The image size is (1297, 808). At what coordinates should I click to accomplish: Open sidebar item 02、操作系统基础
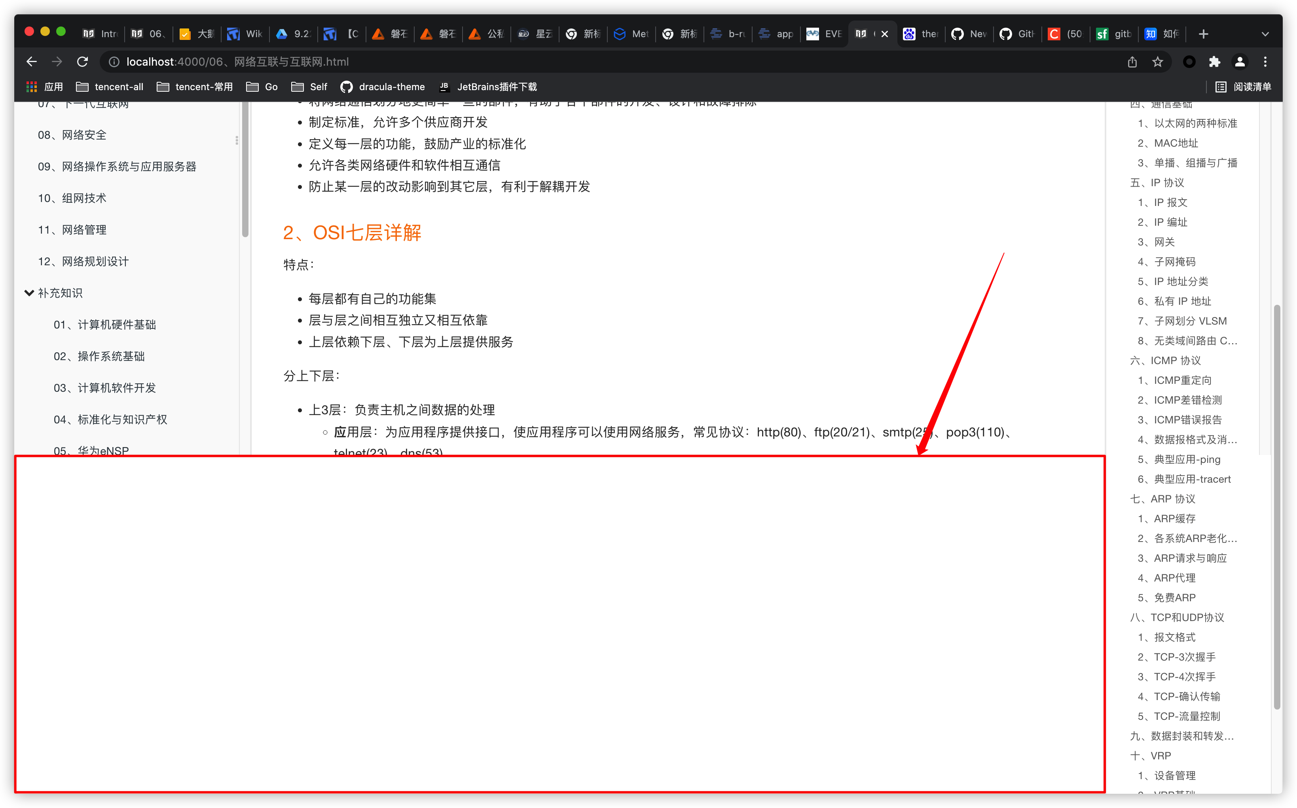click(99, 356)
